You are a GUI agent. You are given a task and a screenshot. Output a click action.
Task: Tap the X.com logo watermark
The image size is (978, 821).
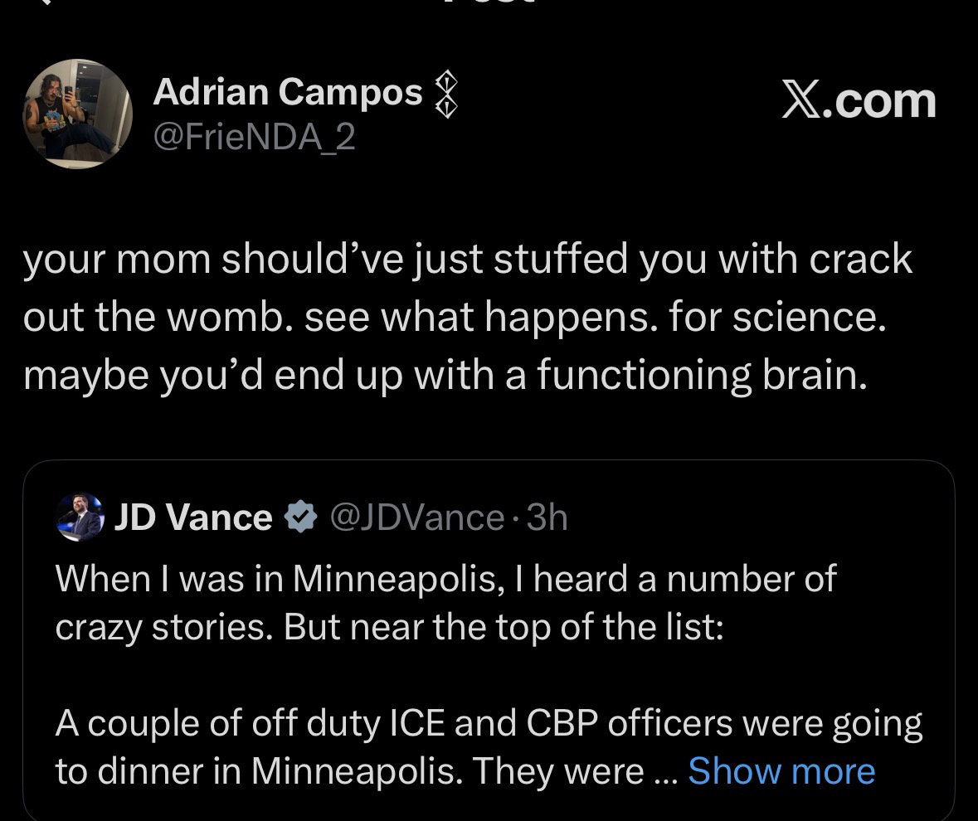pos(859,102)
